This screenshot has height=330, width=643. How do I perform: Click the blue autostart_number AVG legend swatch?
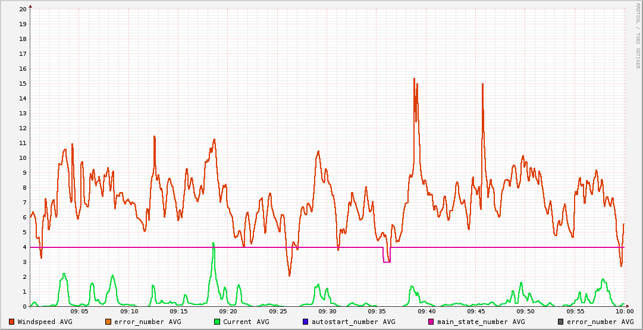point(306,322)
